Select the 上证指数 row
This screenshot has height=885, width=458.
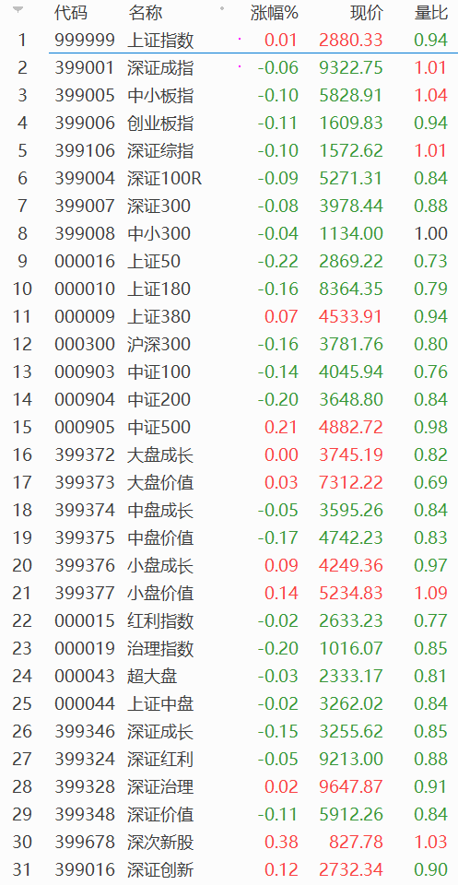229,40
